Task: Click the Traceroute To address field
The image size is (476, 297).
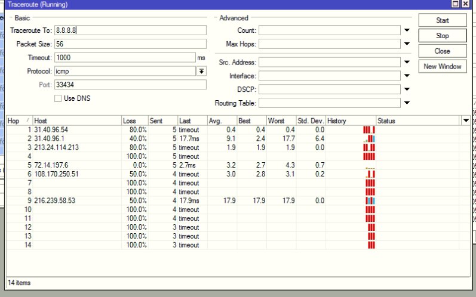Action: [130, 30]
